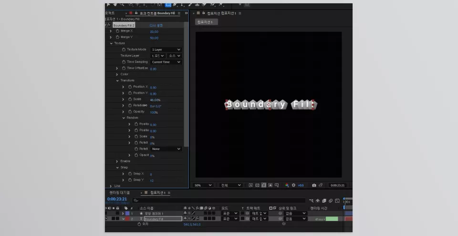Click the Merge X value 20.00
The image size is (458, 236).
tap(154, 32)
